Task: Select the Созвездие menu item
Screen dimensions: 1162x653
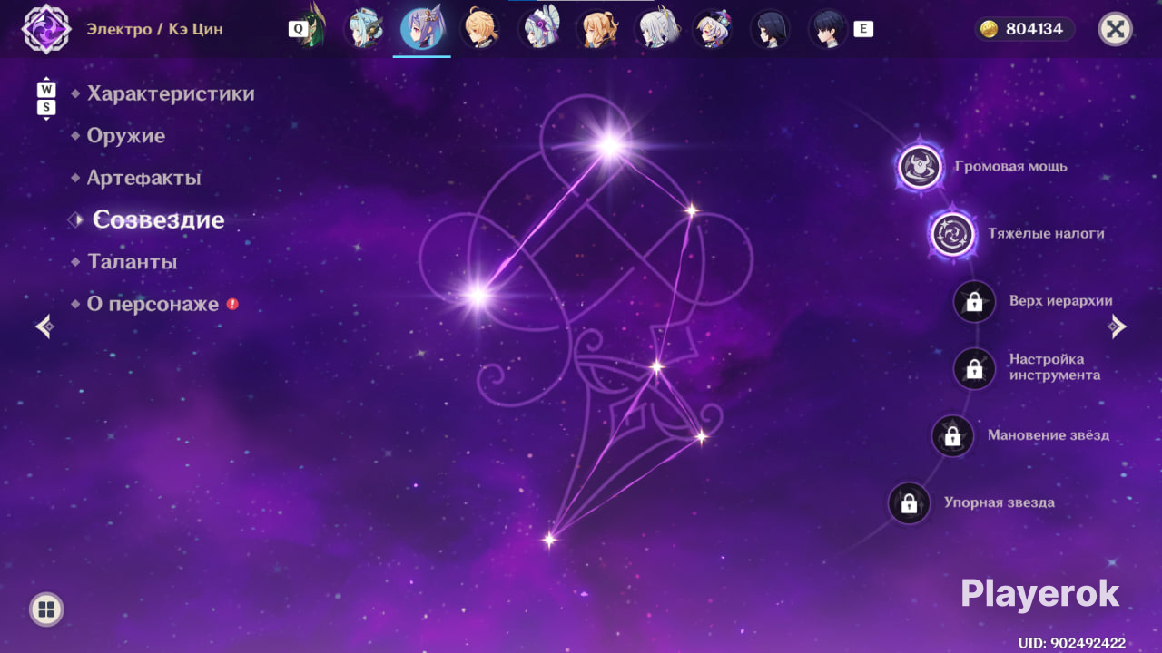Action: coord(159,219)
